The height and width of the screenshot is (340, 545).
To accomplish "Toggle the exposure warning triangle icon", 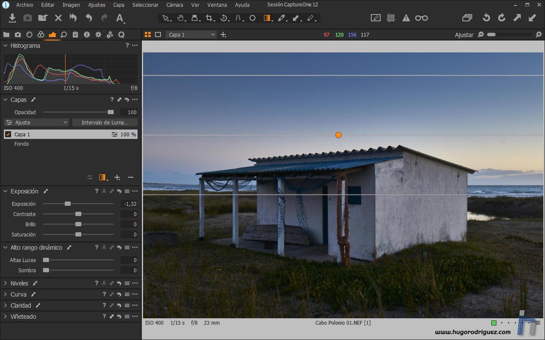I will pos(406,18).
